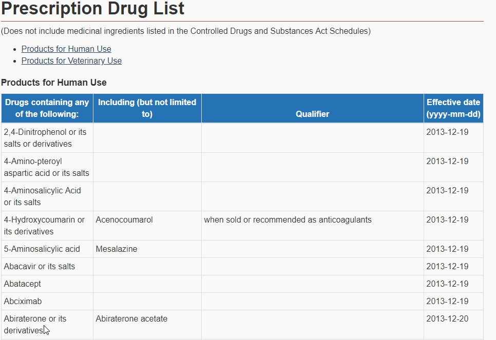Select the Abciximab table cell
Image resolution: width=496 pixels, height=340 pixels.
[23, 301]
